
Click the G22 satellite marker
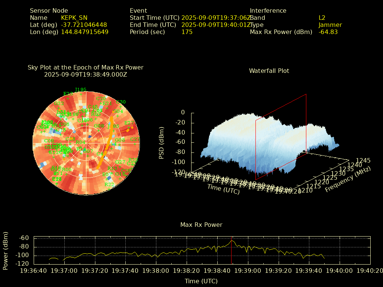coord(59,104)
